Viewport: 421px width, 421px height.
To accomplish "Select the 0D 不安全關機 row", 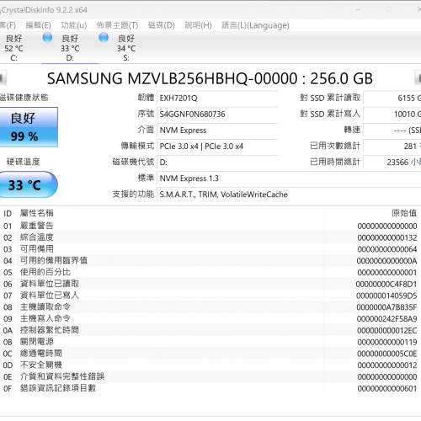I will coord(210,365).
